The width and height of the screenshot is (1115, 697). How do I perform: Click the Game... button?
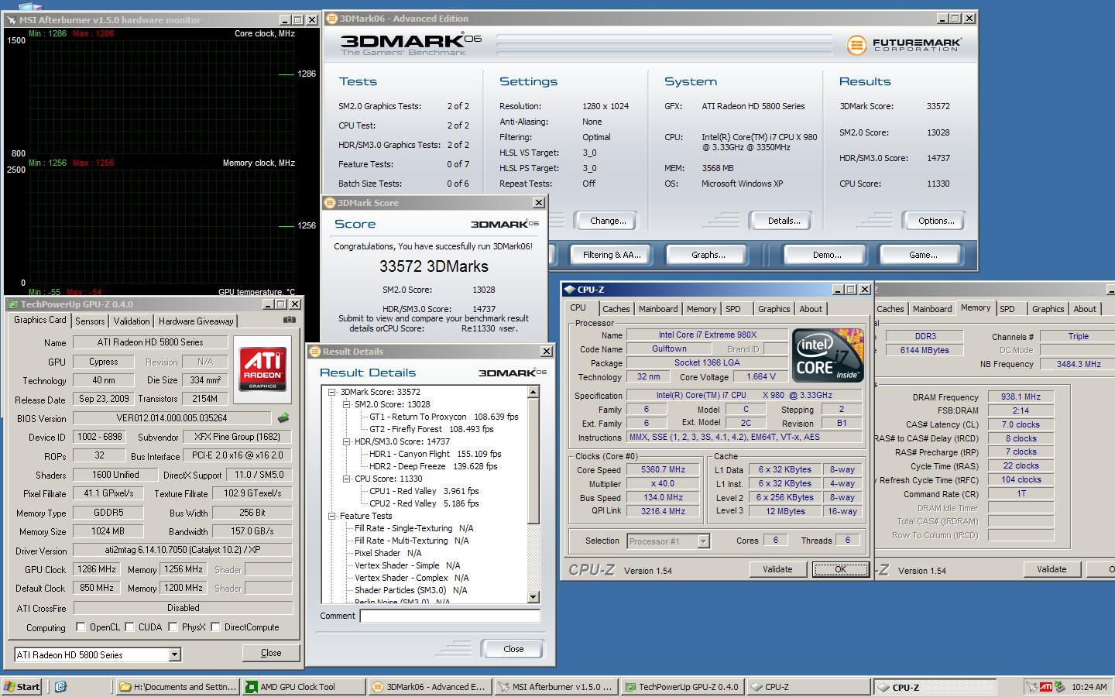[x=922, y=255]
